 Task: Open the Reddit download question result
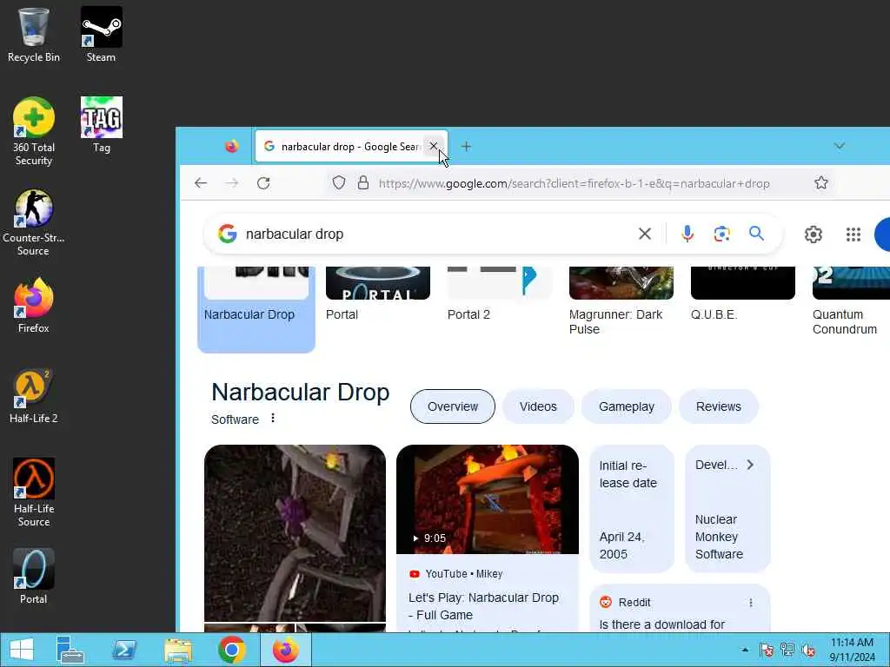(661, 624)
